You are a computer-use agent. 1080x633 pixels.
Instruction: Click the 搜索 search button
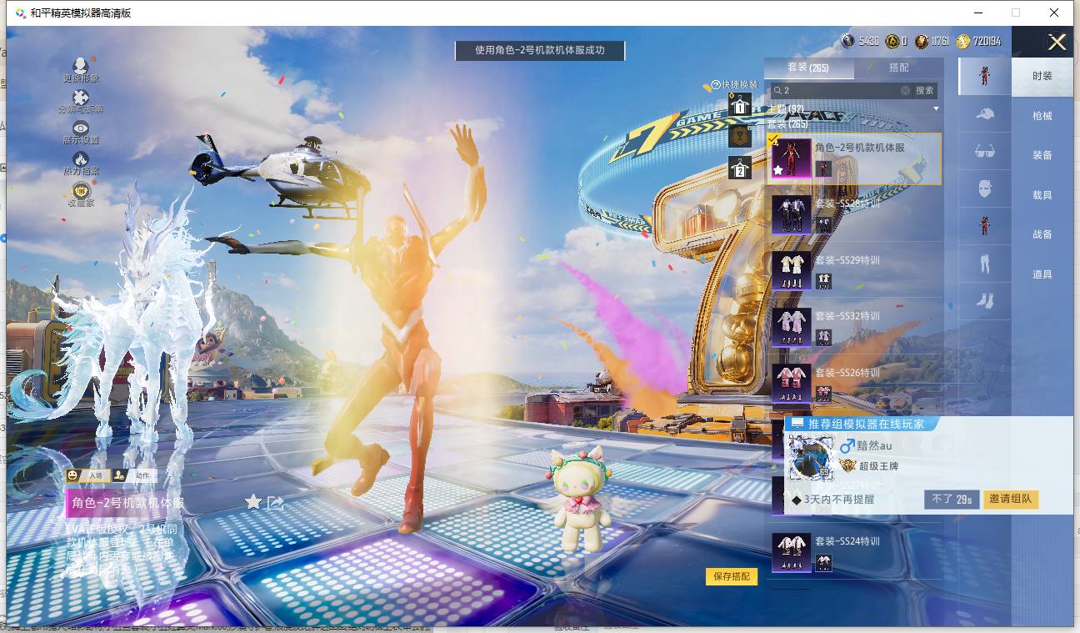click(925, 90)
